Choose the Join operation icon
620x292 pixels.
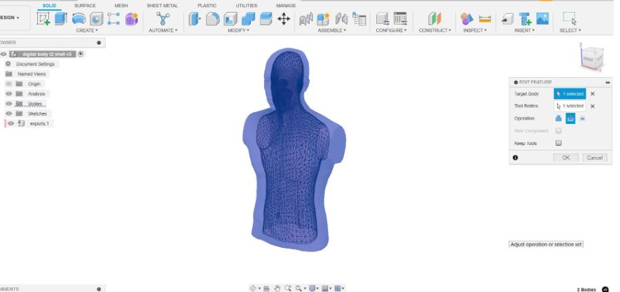coord(559,118)
